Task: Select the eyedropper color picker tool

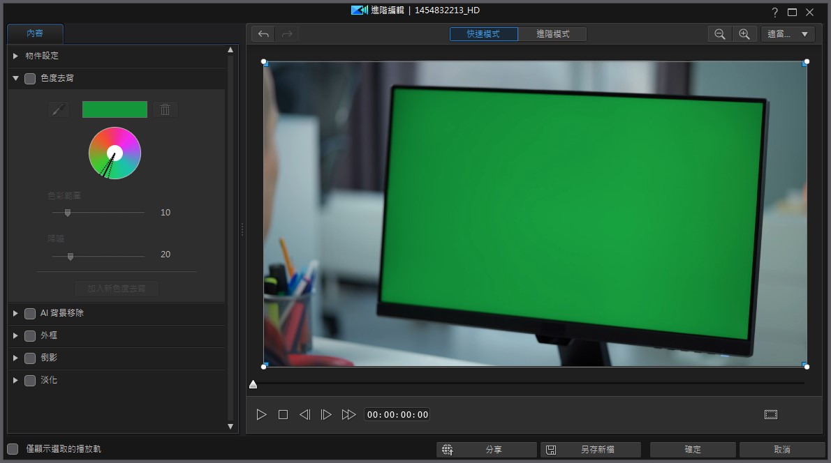Action: click(x=59, y=109)
